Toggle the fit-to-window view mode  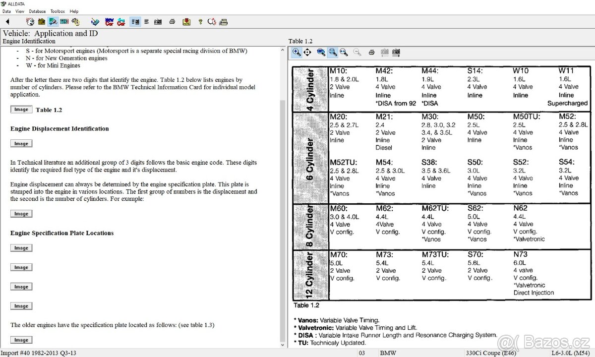click(333, 52)
